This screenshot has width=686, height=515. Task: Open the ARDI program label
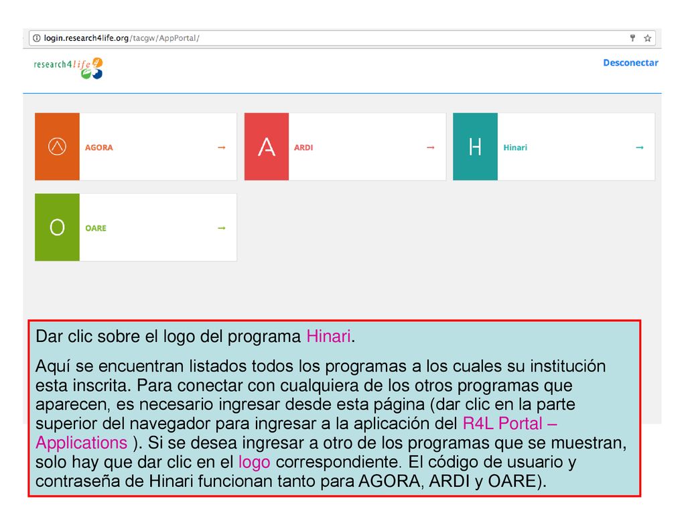point(303,148)
